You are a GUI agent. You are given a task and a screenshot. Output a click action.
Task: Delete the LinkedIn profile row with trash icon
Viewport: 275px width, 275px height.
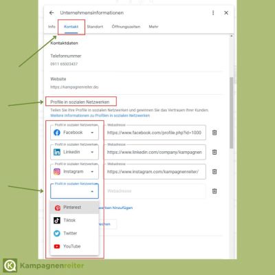point(214,152)
